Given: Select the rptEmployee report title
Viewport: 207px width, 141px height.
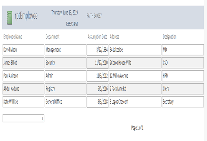Looking at the screenshot, I should [x=26, y=16].
